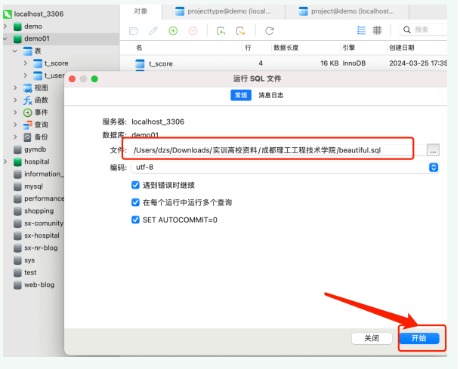Select the sys database
The image size is (460, 369).
click(29, 260)
